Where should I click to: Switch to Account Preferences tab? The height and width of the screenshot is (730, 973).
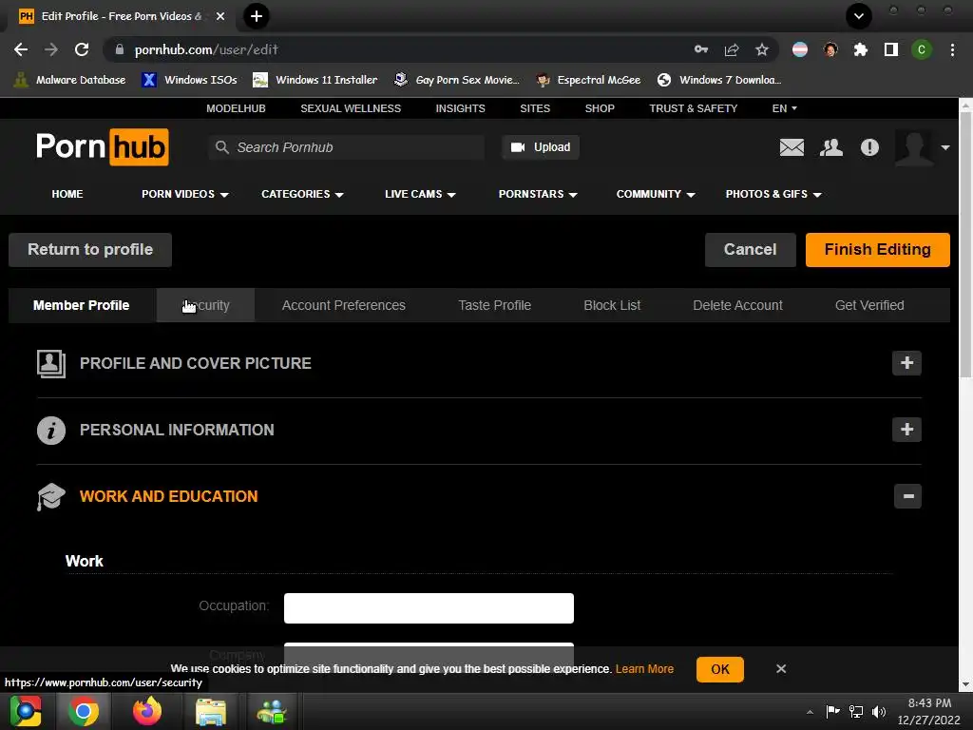[344, 305]
